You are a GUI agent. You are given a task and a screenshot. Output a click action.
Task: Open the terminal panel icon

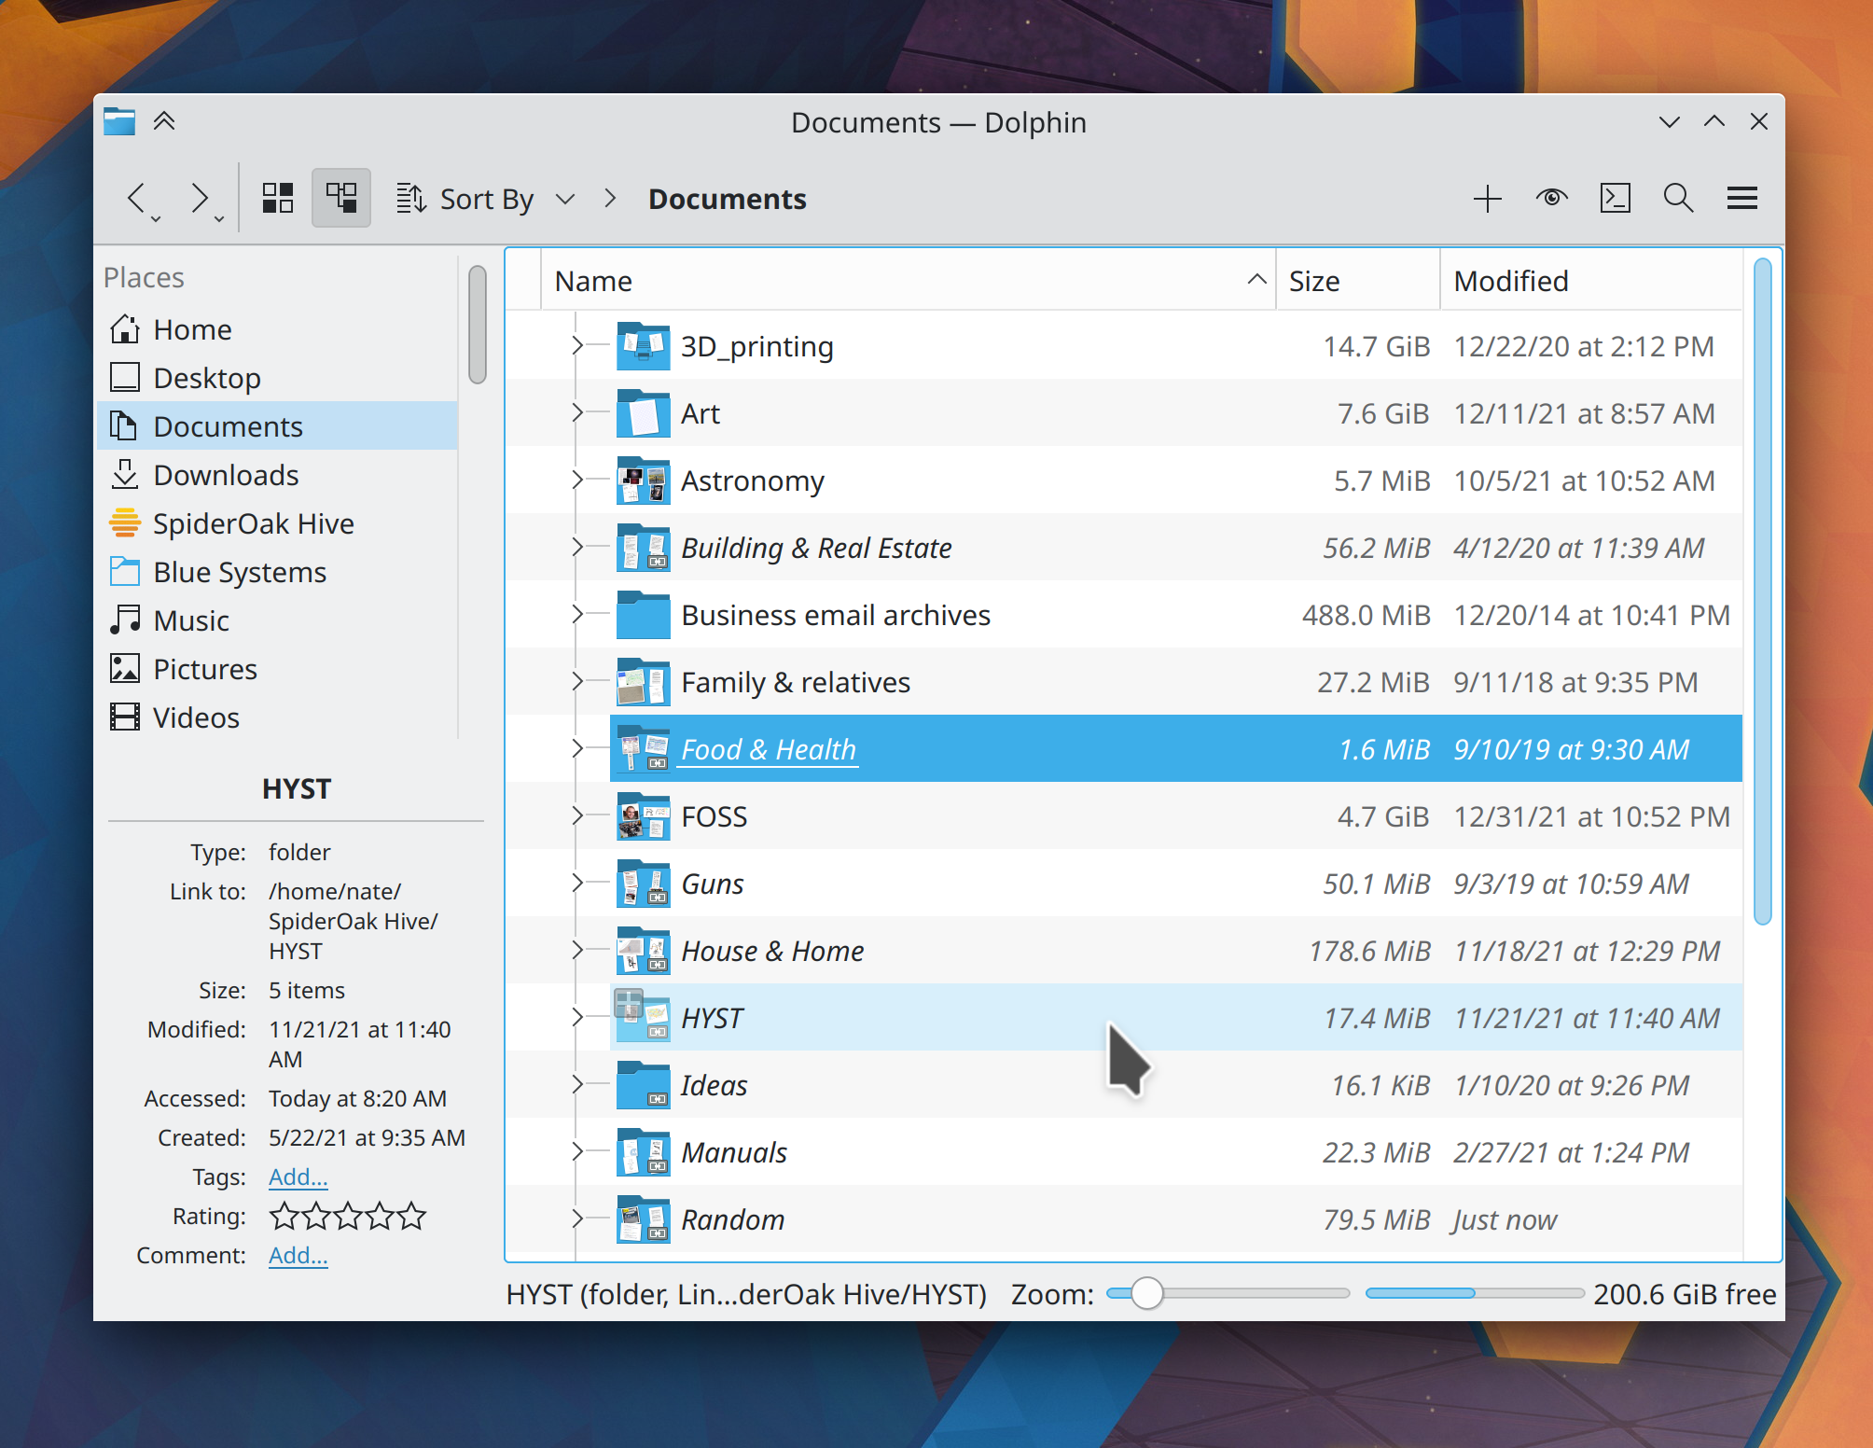click(1615, 199)
